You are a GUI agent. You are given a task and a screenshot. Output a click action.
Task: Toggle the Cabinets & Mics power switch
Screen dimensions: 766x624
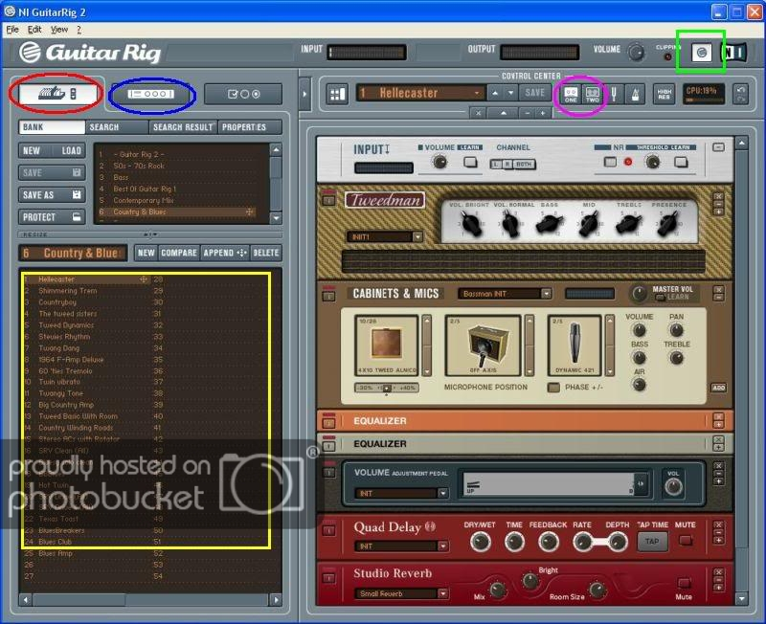[x=328, y=296]
